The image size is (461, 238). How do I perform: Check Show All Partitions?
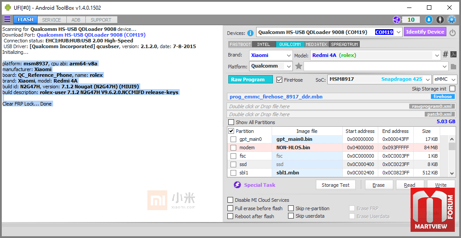click(x=231, y=122)
